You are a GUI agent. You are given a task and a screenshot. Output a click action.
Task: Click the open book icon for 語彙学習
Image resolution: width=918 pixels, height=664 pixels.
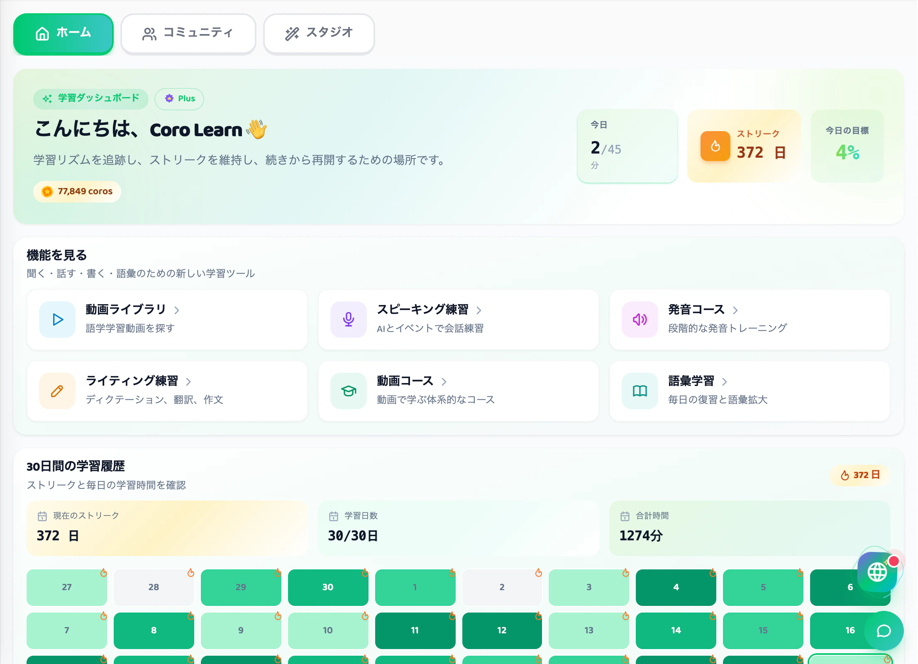pos(640,391)
